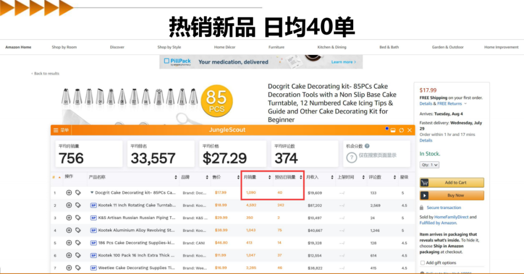This screenshot has height=274, width=524.
Task: Add Kootek 100 Pack row with plus icon
Action: coord(69,255)
